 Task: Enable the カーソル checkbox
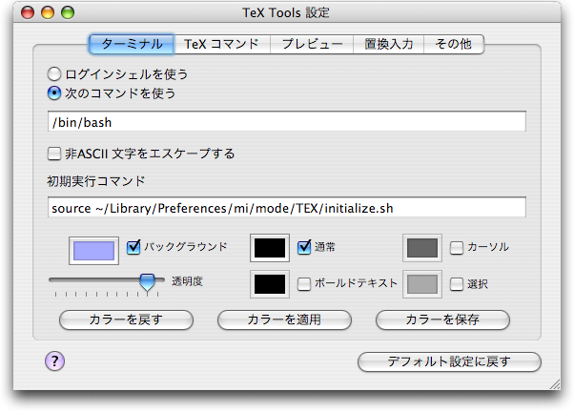coord(456,248)
